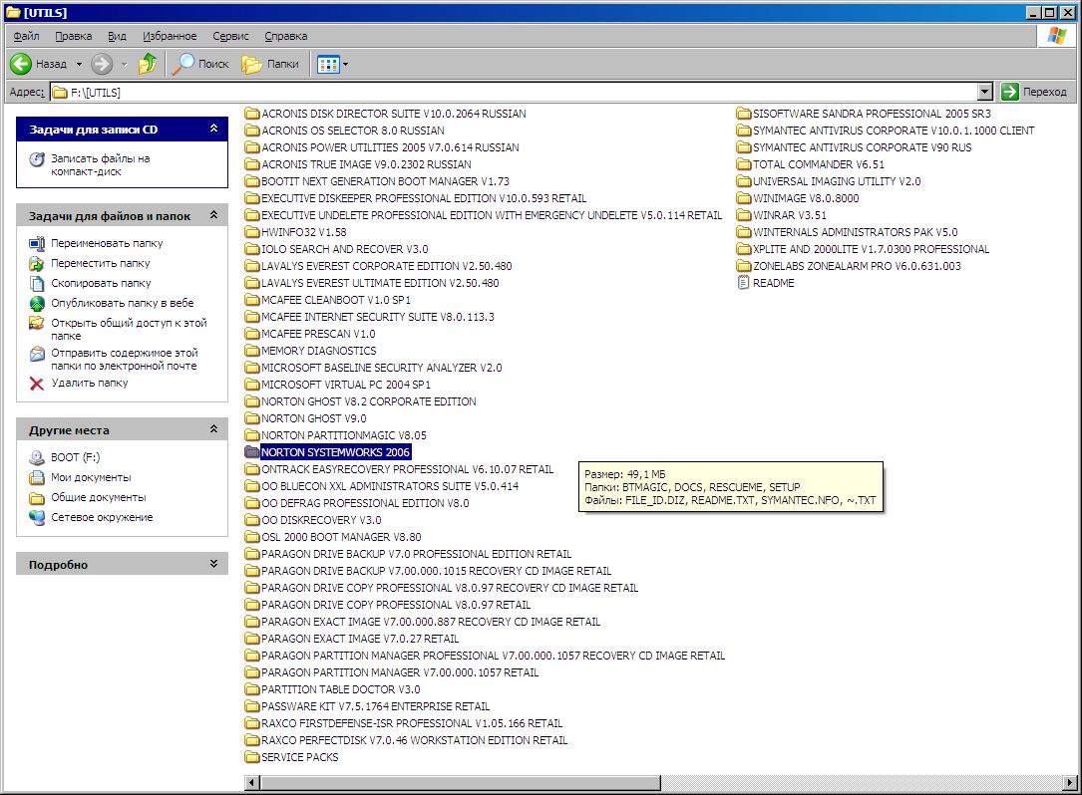Select IOLO SEARCH AND RECOVER V3.0
Image resolution: width=1082 pixels, height=795 pixels.
coord(345,249)
